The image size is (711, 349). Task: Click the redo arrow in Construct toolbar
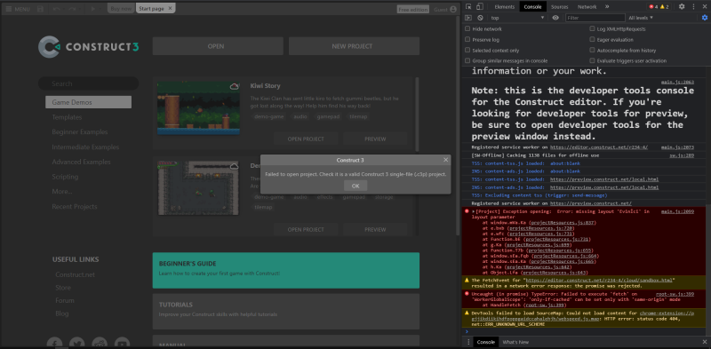(73, 9)
